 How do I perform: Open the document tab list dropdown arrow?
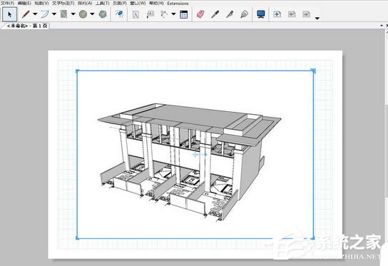pyautogui.click(x=382, y=26)
